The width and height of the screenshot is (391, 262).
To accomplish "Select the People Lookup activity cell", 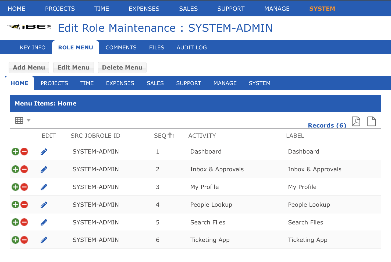I will coord(211,205).
